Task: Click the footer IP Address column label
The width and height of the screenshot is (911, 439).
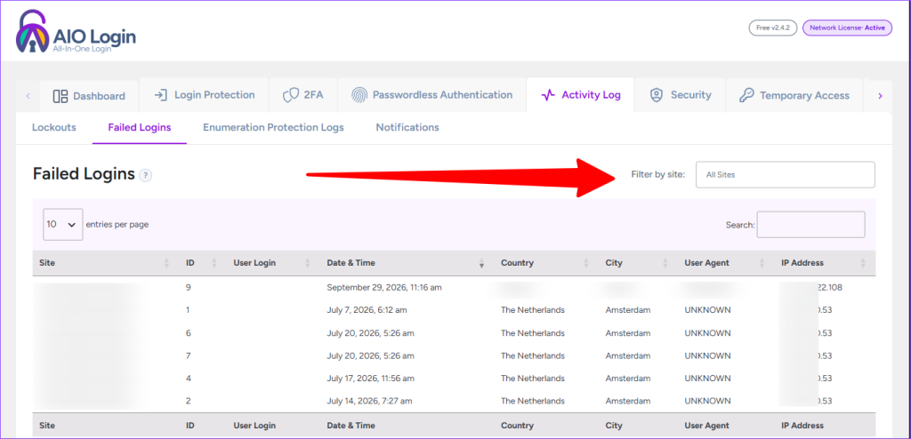Action: point(802,426)
